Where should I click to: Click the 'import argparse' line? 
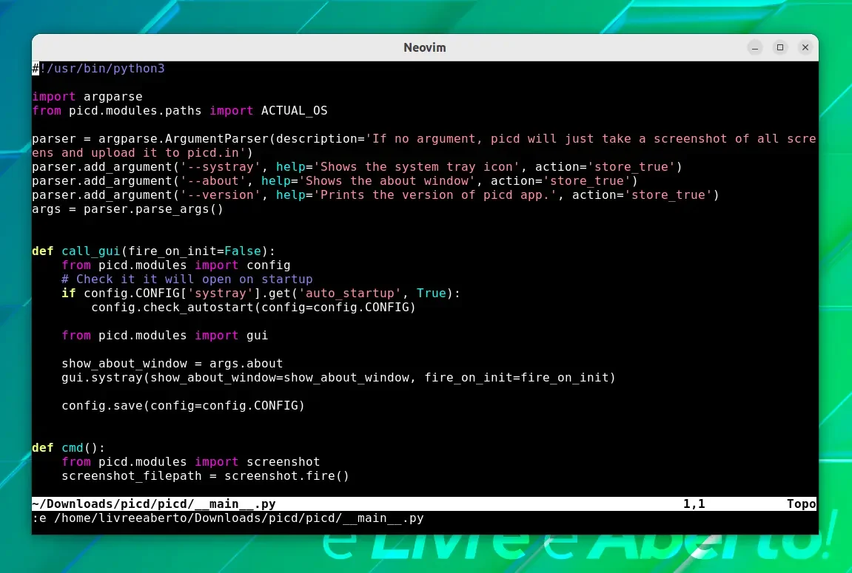tap(87, 97)
